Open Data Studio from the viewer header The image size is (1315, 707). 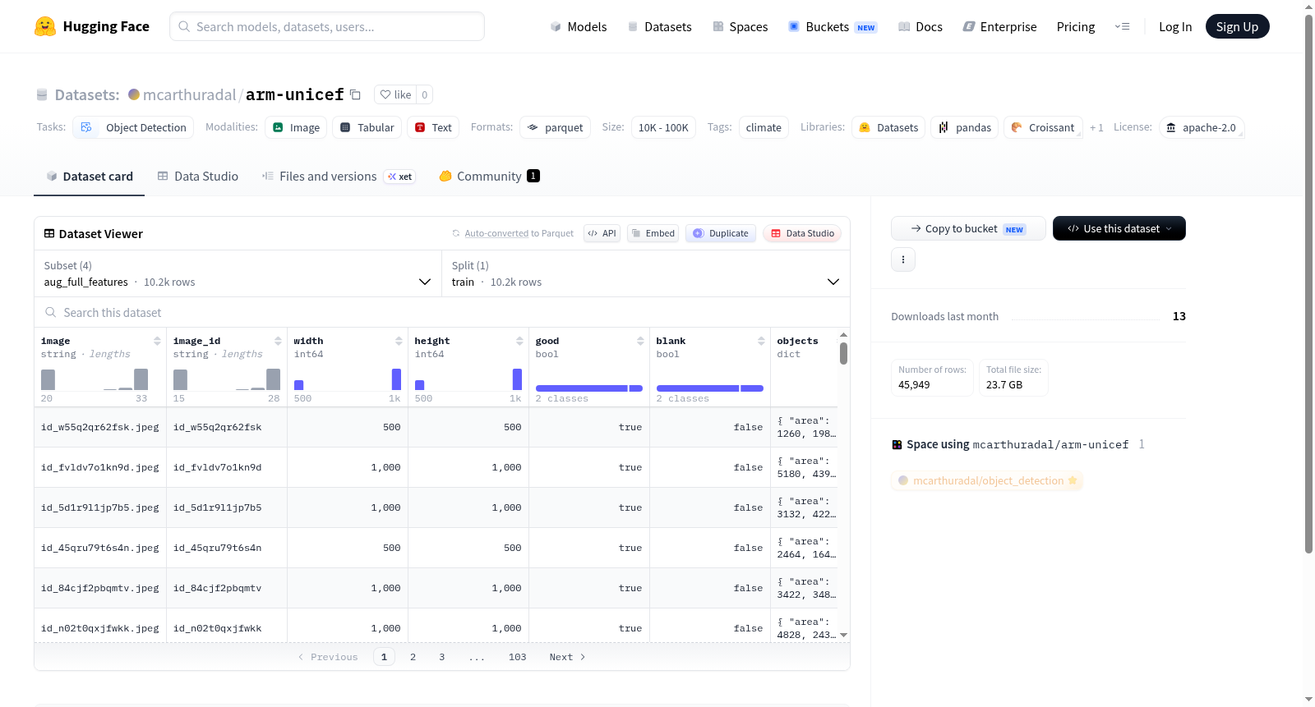[x=802, y=233]
